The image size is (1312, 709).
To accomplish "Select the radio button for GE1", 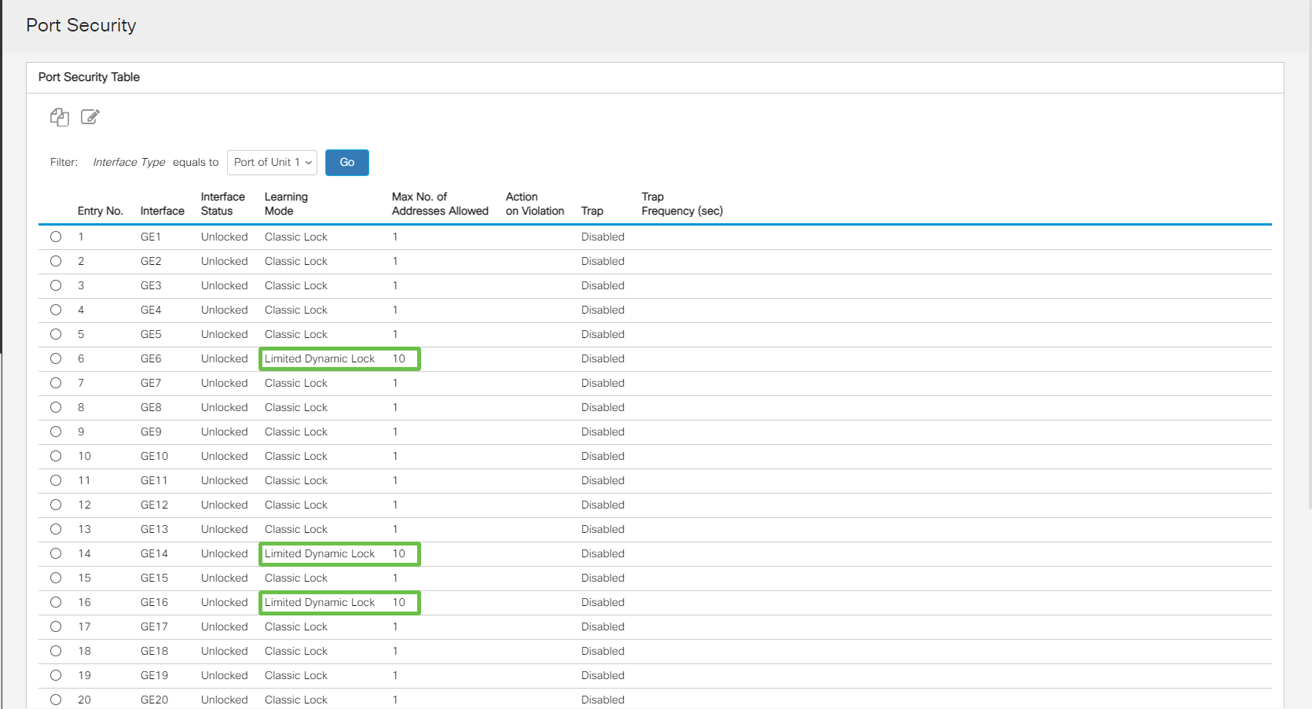I will [x=56, y=237].
